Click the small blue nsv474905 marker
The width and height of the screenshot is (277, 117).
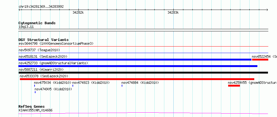pyautogui.click(x=35, y=92)
